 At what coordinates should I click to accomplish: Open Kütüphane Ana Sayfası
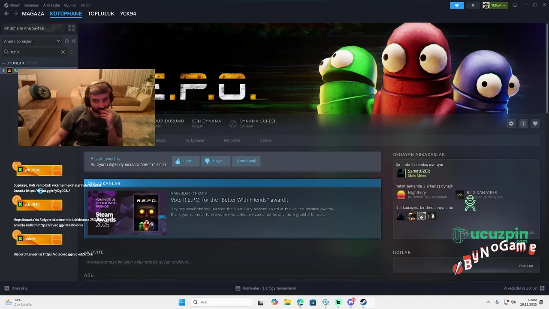[x=24, y=28]
